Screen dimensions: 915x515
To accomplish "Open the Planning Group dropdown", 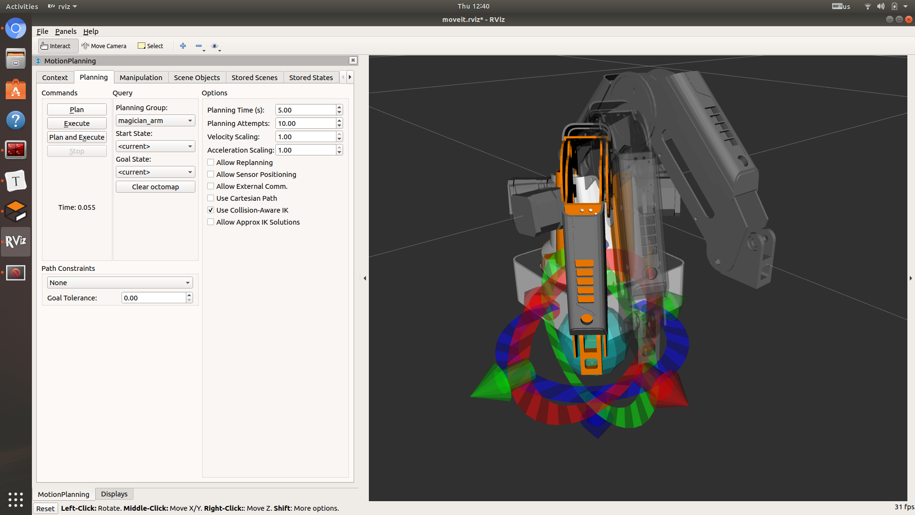I will 155,121.
